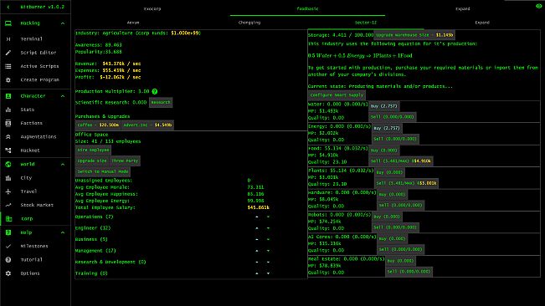Click the Total Employee Salary value $45.861k
The height and width of the screenshot is (306, 545).
coord(258,207)
